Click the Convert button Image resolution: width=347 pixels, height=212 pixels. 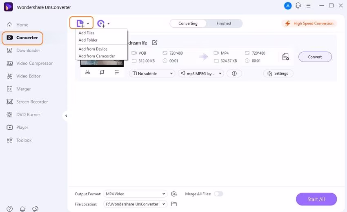click(315, 57)
